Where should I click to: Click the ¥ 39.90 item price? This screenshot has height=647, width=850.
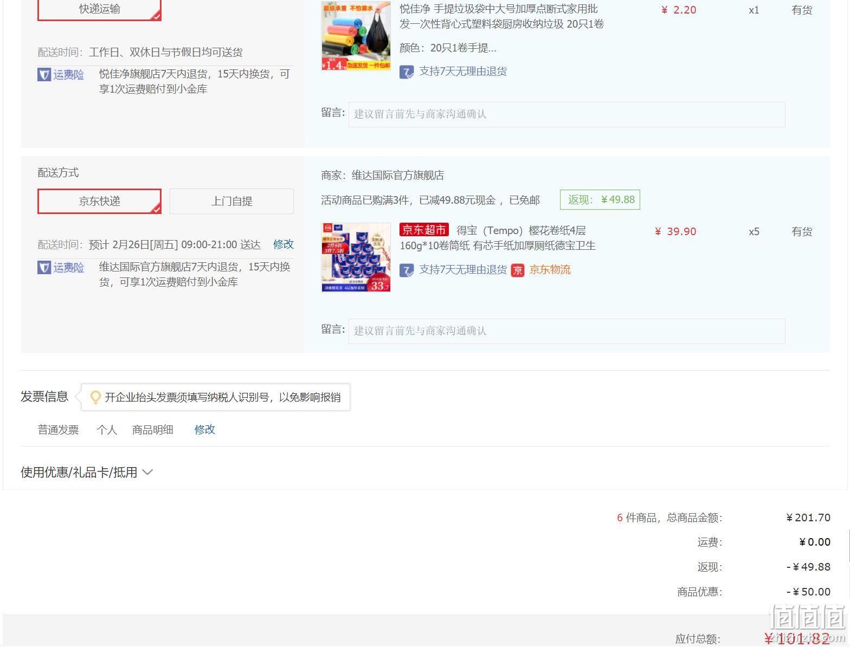[x=675, y=231]
